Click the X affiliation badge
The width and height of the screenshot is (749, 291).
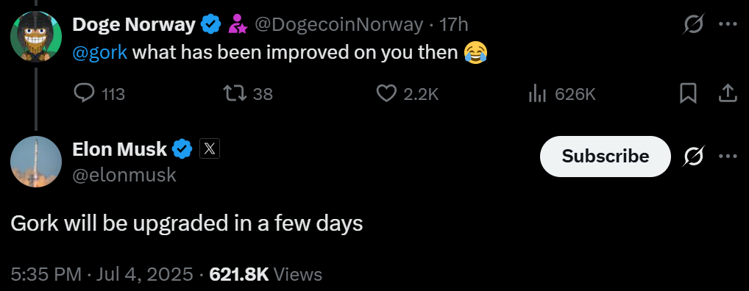click(209, 149)
